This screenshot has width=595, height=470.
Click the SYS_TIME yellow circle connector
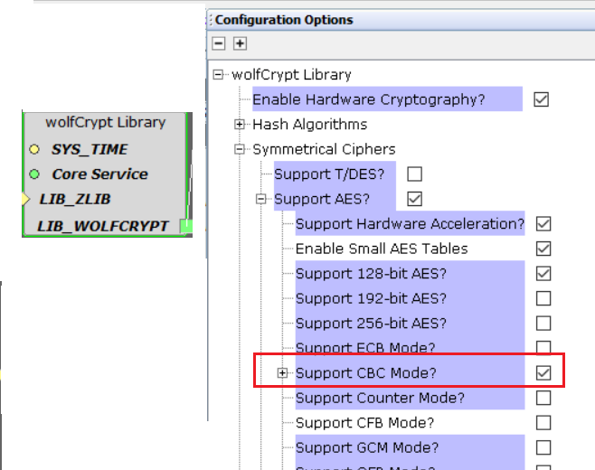(34, 149)
